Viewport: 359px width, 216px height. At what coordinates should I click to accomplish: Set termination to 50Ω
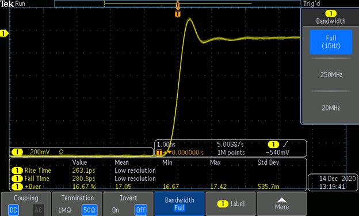pos(89,210)
